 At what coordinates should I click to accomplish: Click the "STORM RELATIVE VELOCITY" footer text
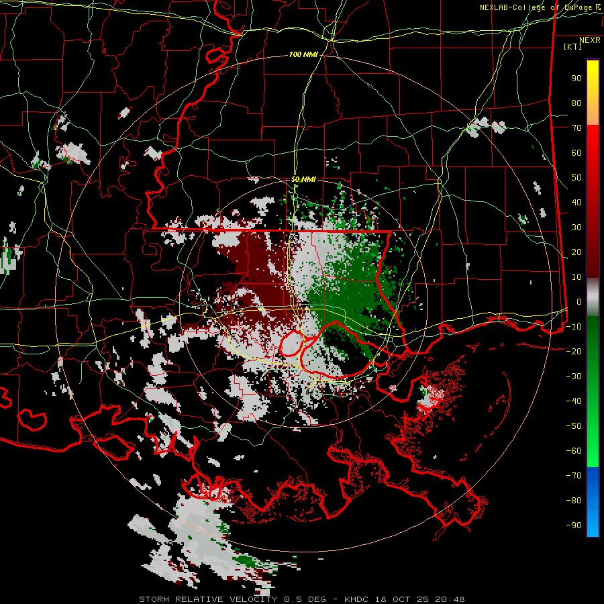pos(208,599)
